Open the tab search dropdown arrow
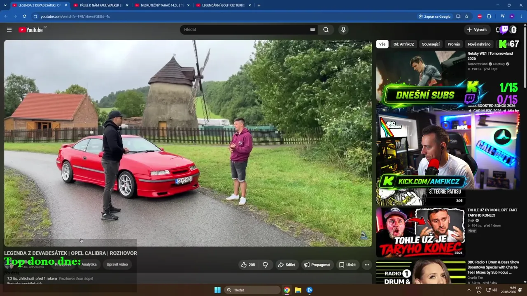Screen dimensions: 527x296 (5, 5)
